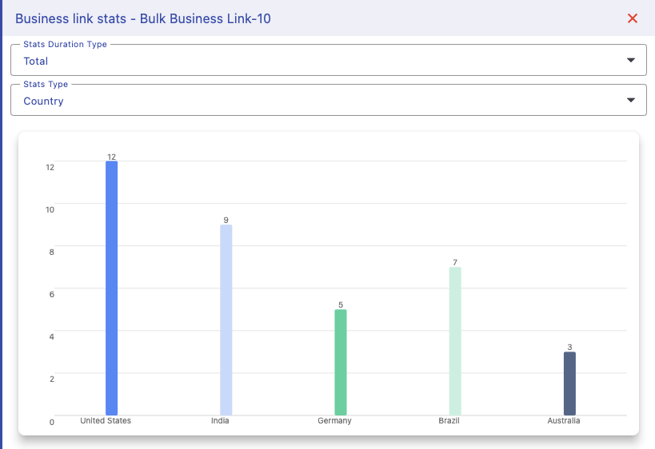Open the Stats Duration Type dropdown
The width and height of the screenshot is (655, 449).
(328, 61)
